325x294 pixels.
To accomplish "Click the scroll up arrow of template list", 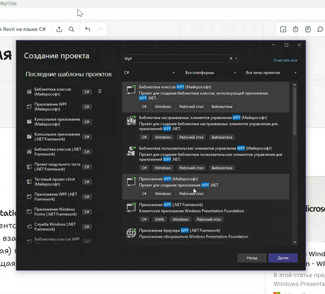I will [295, 84].
